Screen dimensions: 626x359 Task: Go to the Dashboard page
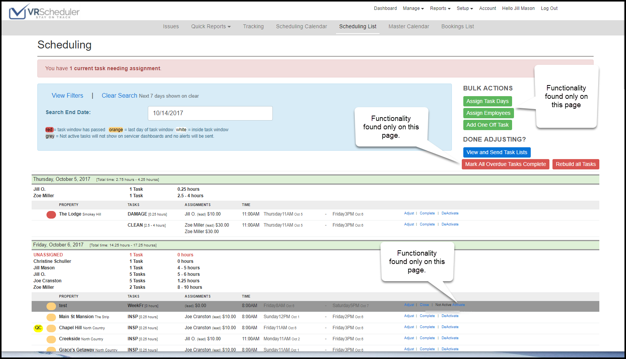[385, 8]
